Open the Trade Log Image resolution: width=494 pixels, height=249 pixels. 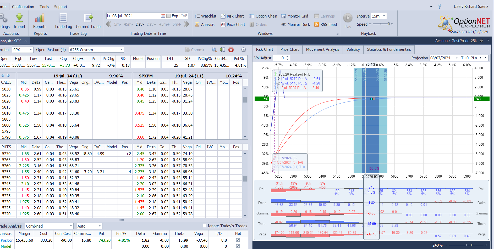[x=63, y=21]
